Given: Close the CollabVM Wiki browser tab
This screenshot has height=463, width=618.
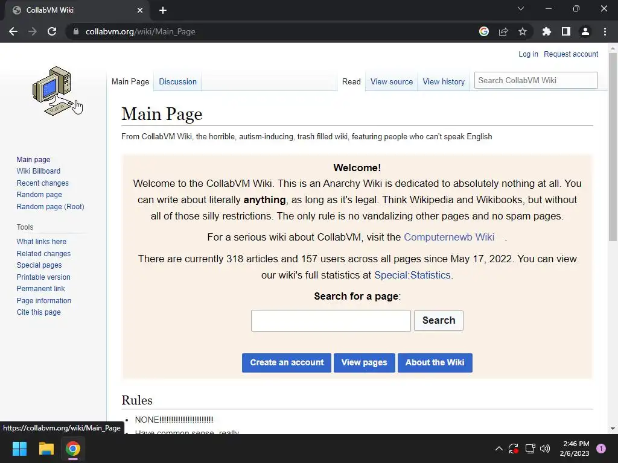Looking at the screenshot, I should pos(140,10).
